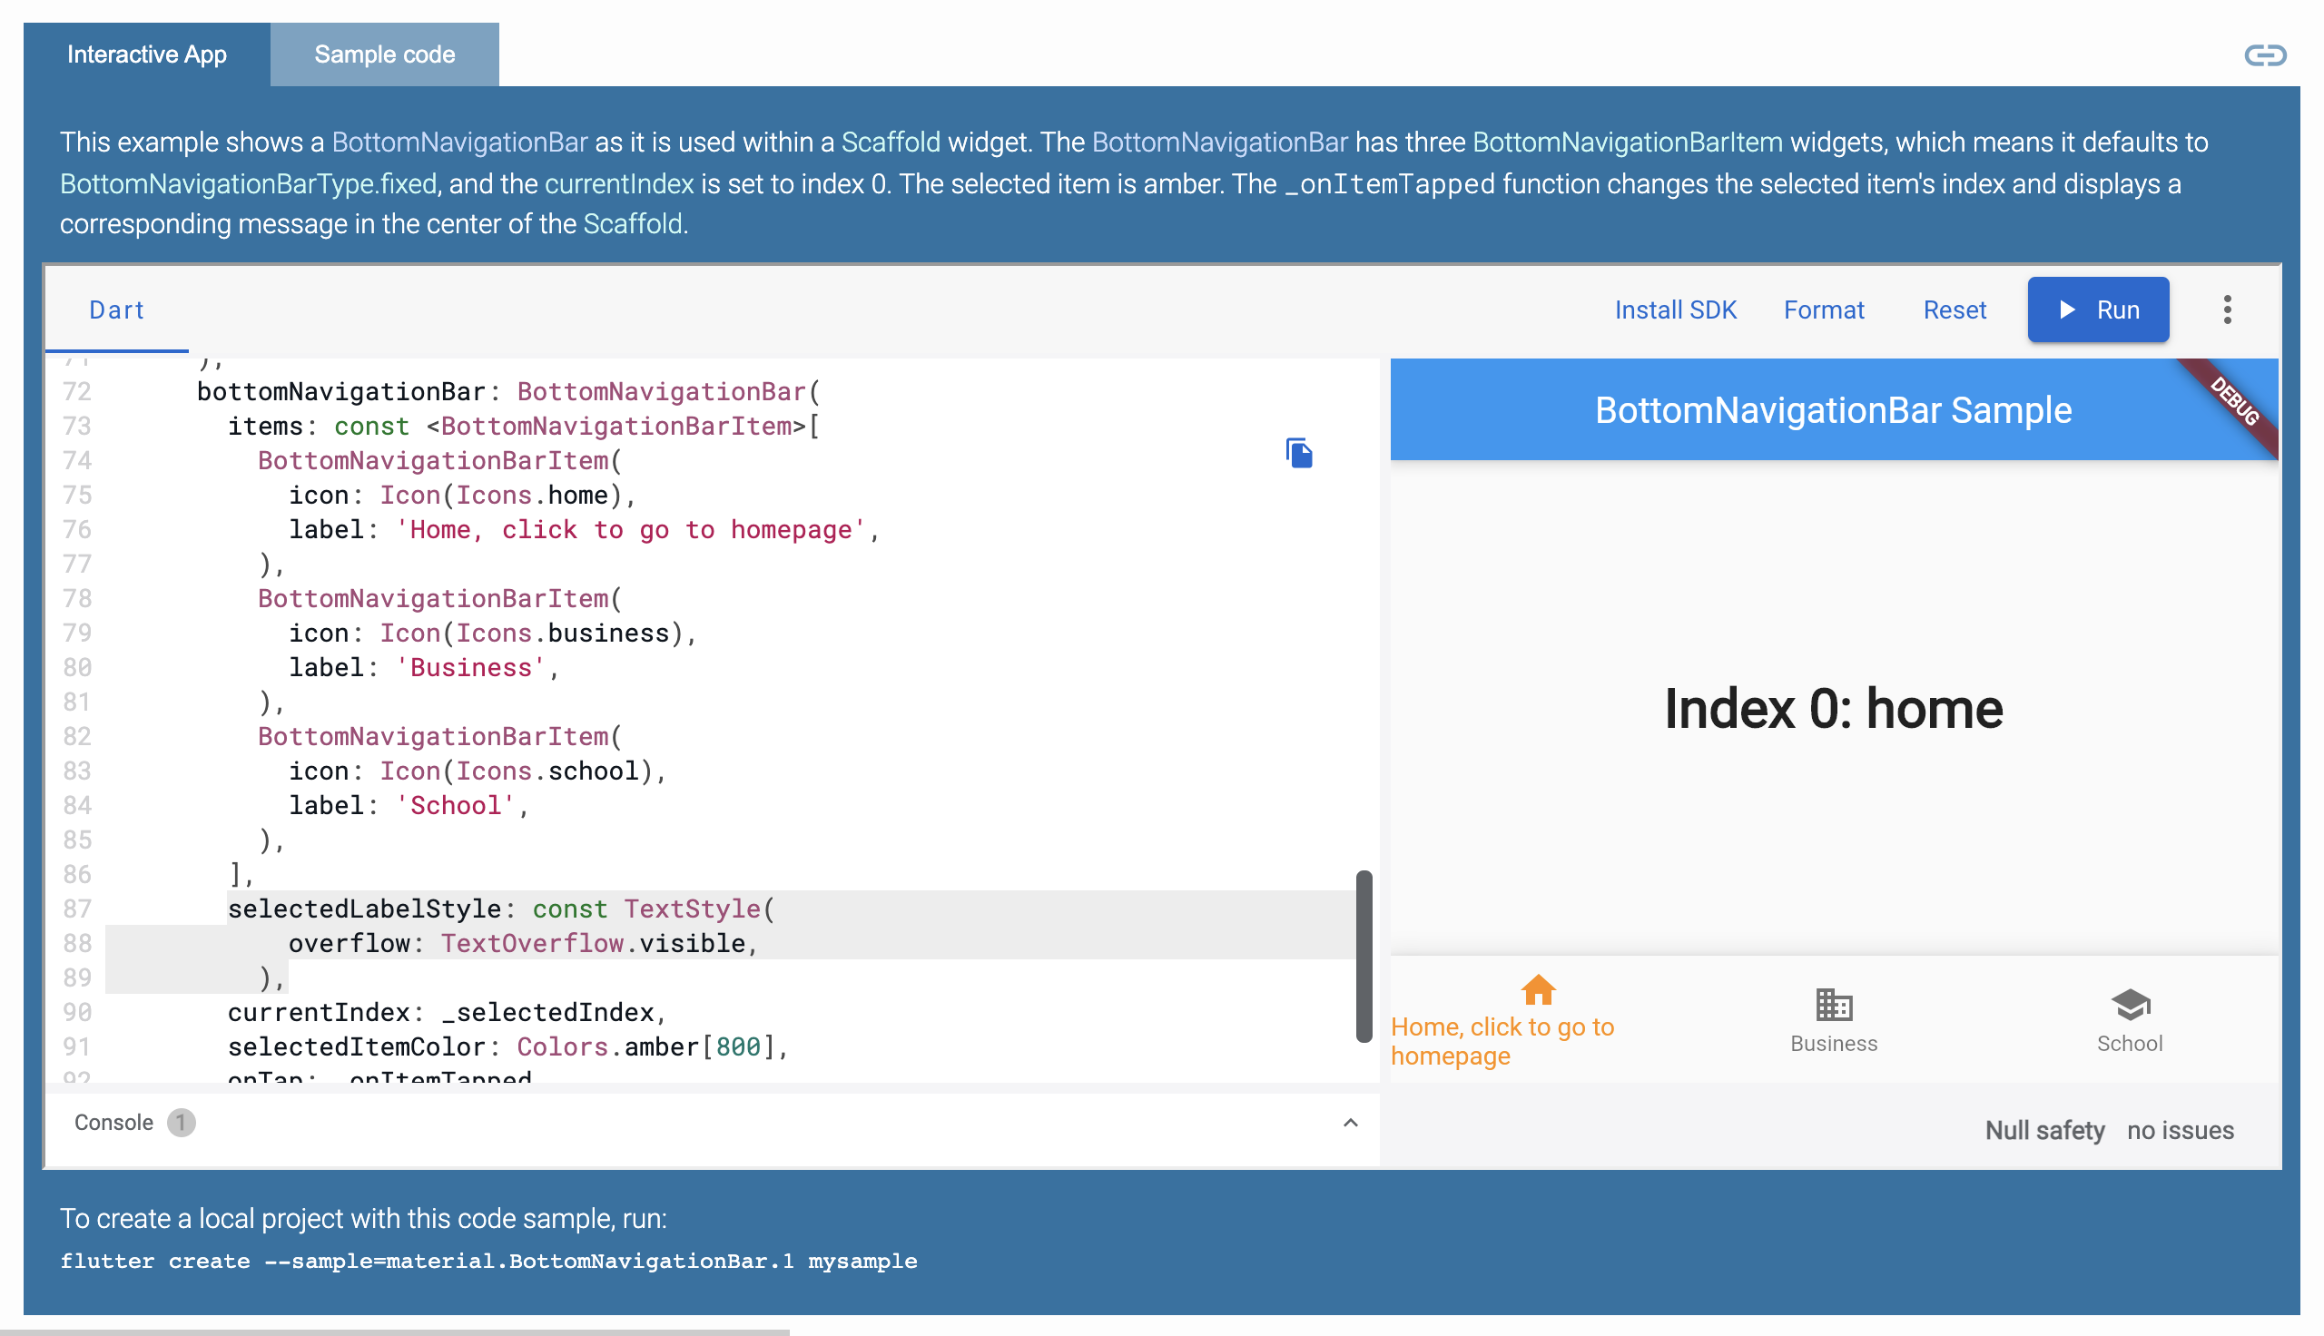
Task: Tap the School graduation cap icon
Action: point(2129,1005)
